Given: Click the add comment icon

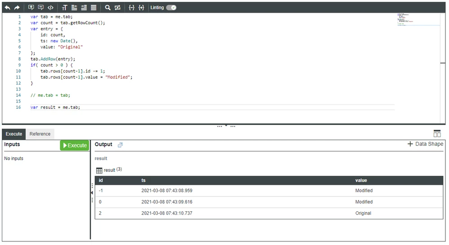Looking at the screenshot, I should pos(31,8).
